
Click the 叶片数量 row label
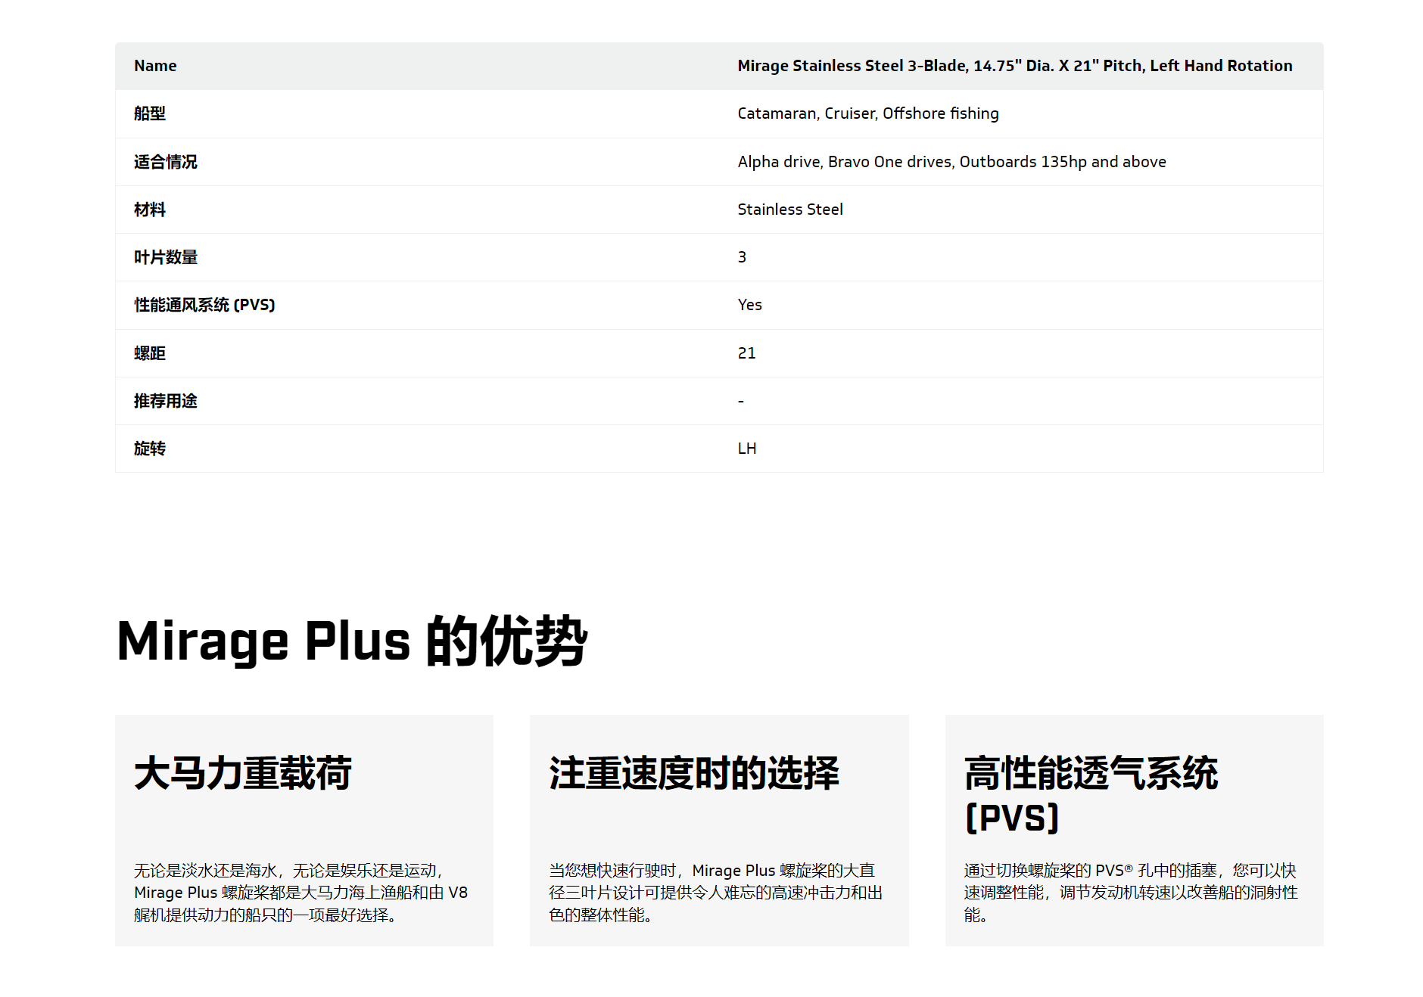click(165, 257)
